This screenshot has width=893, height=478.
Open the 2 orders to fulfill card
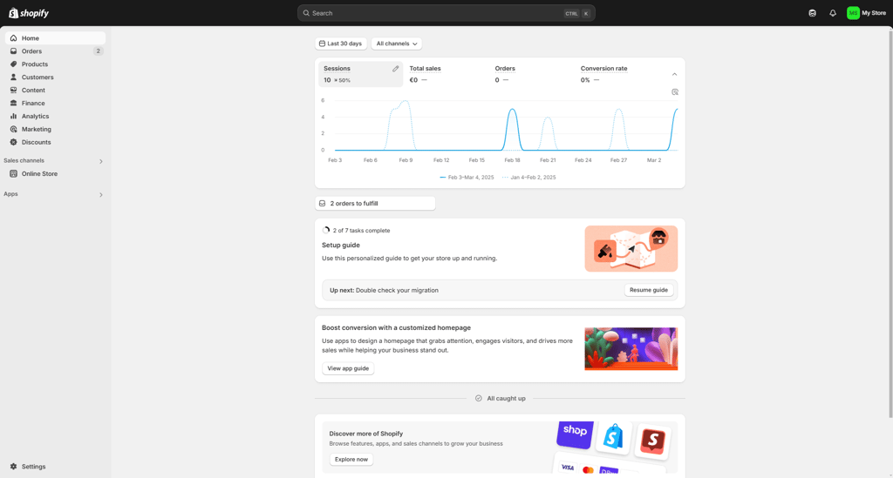pos(375,204)
